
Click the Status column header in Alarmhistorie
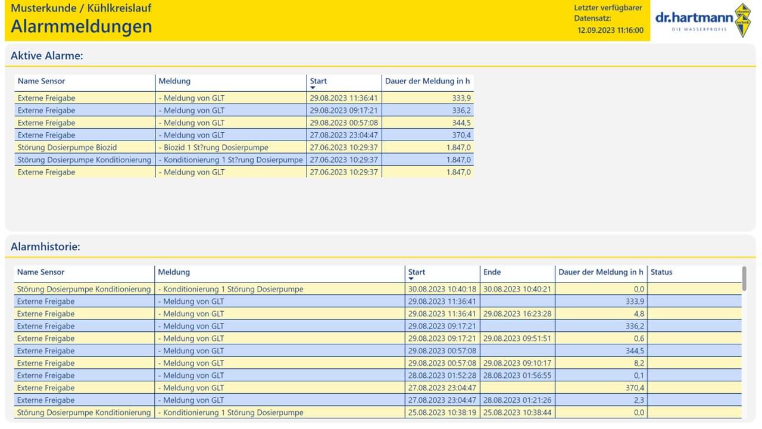[x=661, y=272]
